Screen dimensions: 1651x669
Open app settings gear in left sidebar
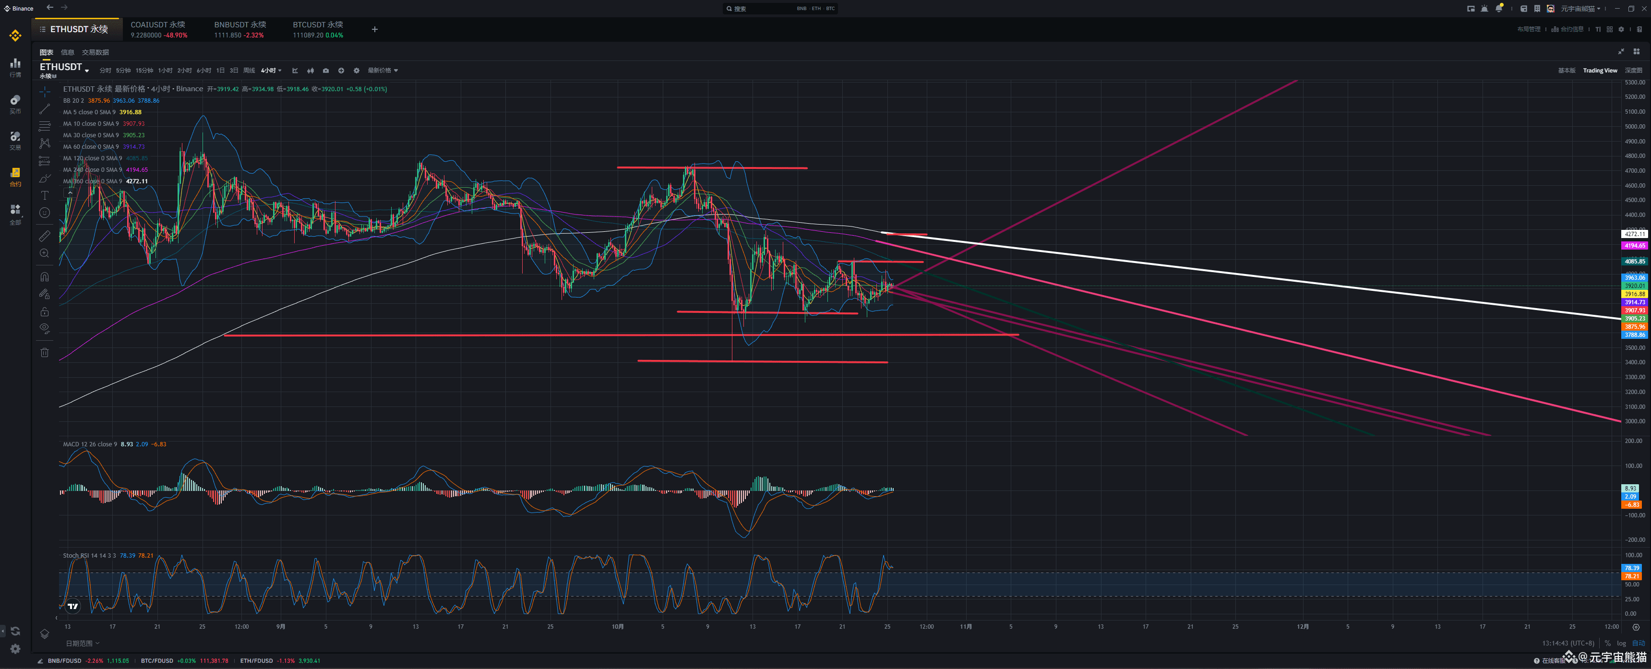coord(15,649)
